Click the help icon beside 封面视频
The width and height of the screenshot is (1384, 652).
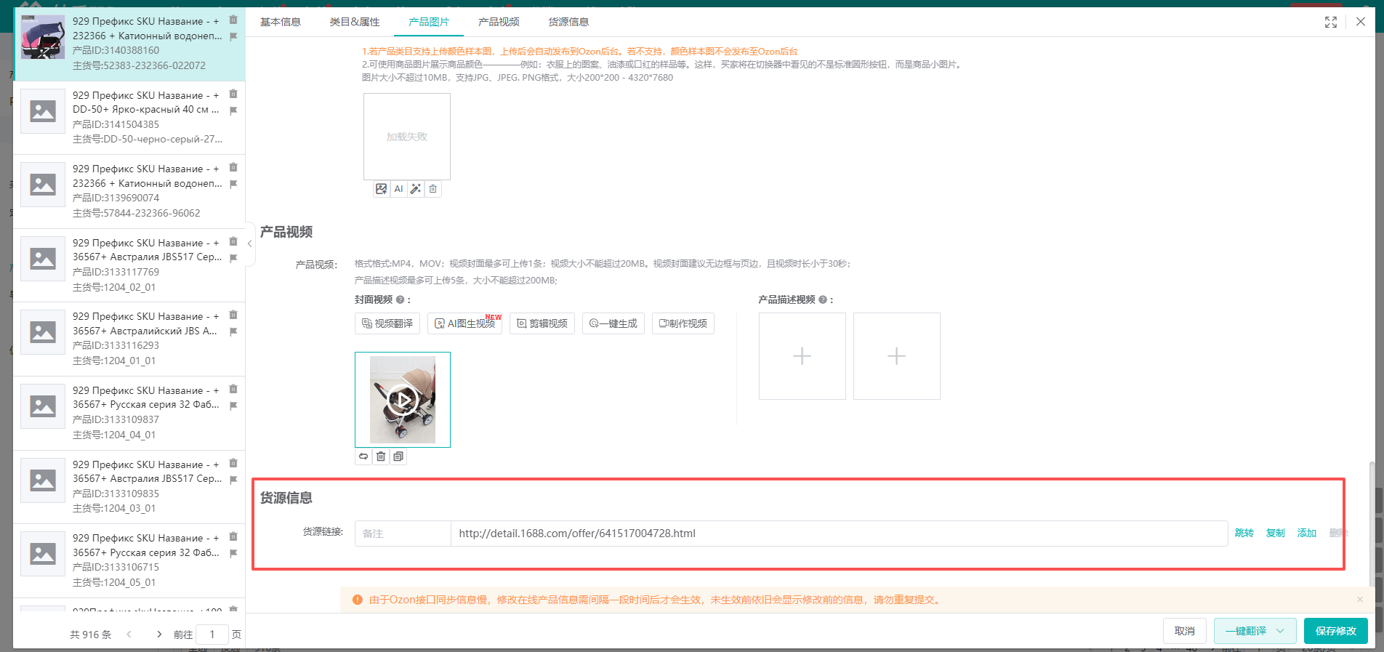(400, 299)
